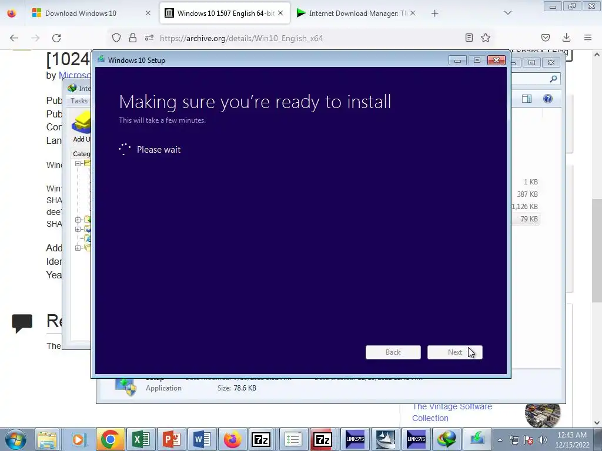This screenshot has width=602, height=451.
Task: Toggle reader view for this page
Action: pos(469,38)
